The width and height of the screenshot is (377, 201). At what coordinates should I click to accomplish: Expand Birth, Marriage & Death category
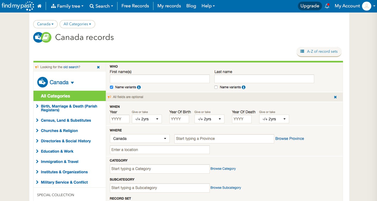(69, 108)
